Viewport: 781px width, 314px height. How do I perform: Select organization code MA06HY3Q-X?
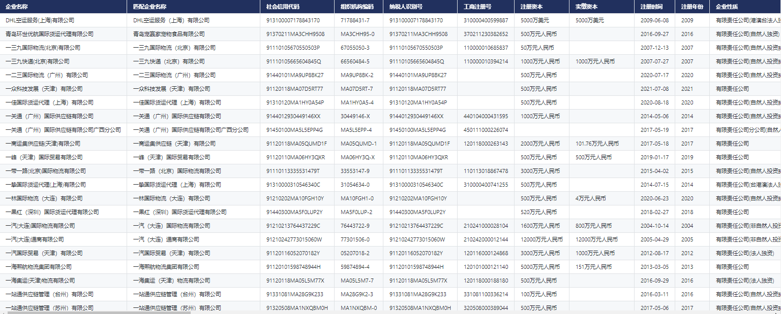[357, 157]
